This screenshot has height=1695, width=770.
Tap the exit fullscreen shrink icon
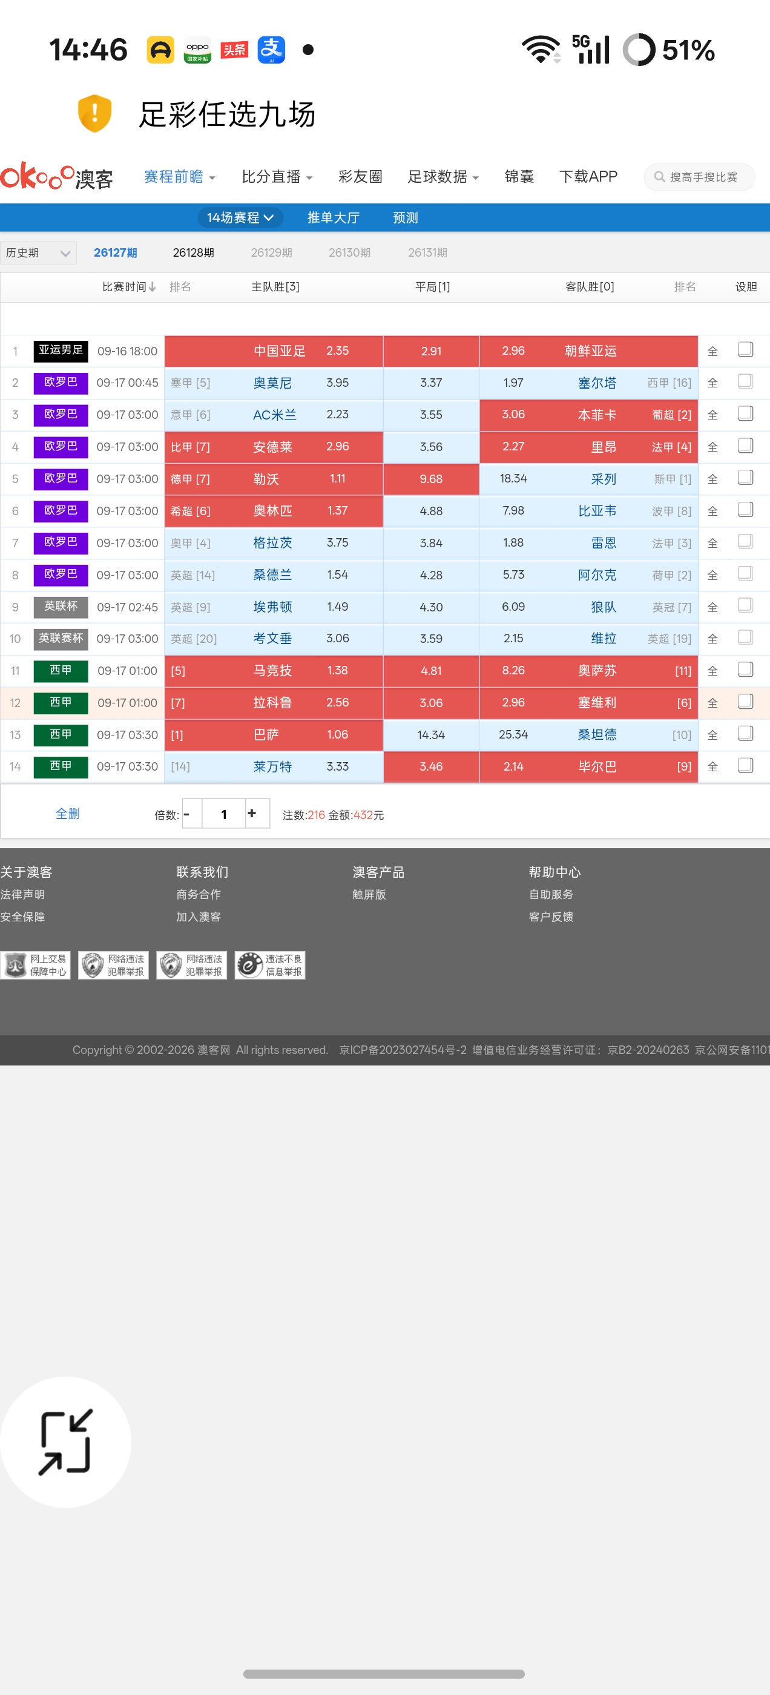[x=65, y=1442]
